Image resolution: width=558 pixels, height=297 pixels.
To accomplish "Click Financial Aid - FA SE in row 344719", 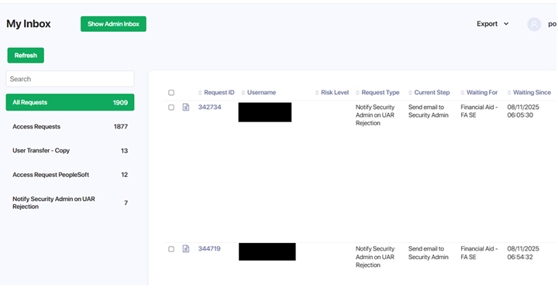I will 479,253.
